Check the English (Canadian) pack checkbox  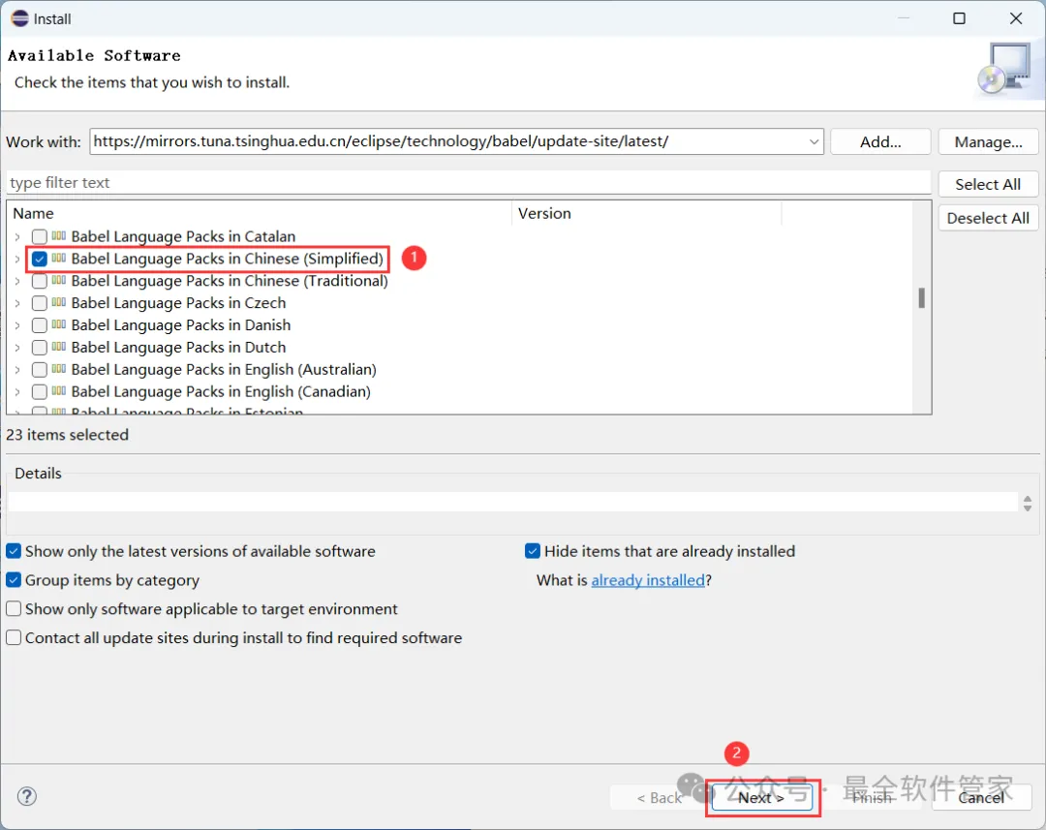click(x=40, y=391)
